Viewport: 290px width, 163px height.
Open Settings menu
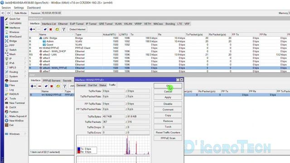19,8
